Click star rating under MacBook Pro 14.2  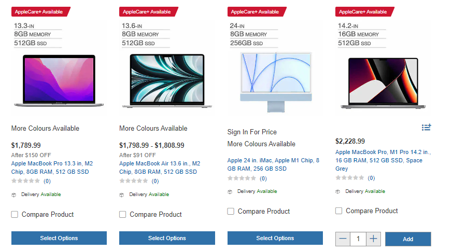coord(350,178)
